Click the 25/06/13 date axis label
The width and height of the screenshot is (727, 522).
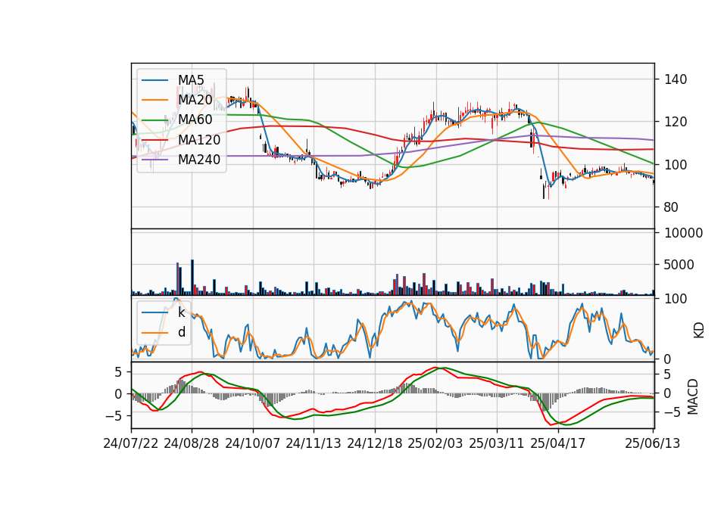653,443
